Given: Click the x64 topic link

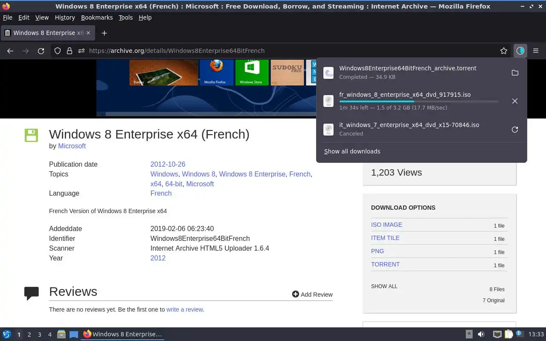Looking at the screenshot, I should tap(156, 184).
